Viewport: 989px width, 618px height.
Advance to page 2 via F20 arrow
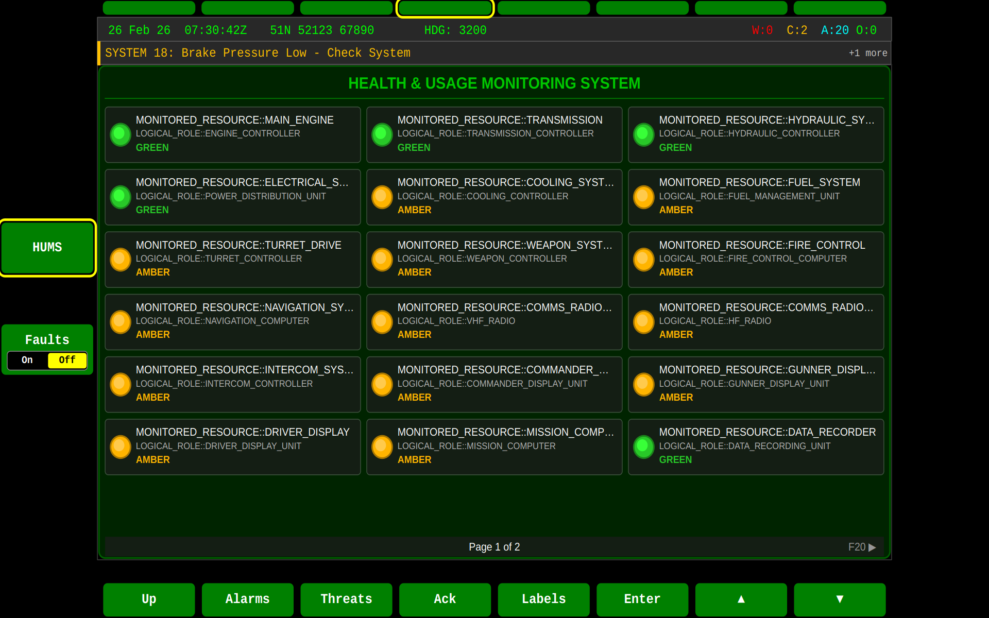pos(862,547)
